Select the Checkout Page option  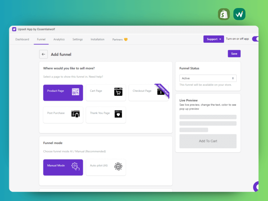pyautogui.click(x=149, y=92)
